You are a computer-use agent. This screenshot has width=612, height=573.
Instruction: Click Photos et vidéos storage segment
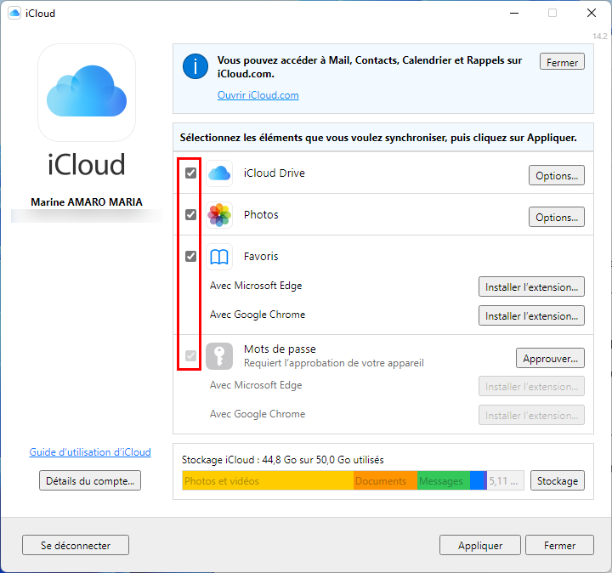268,480
